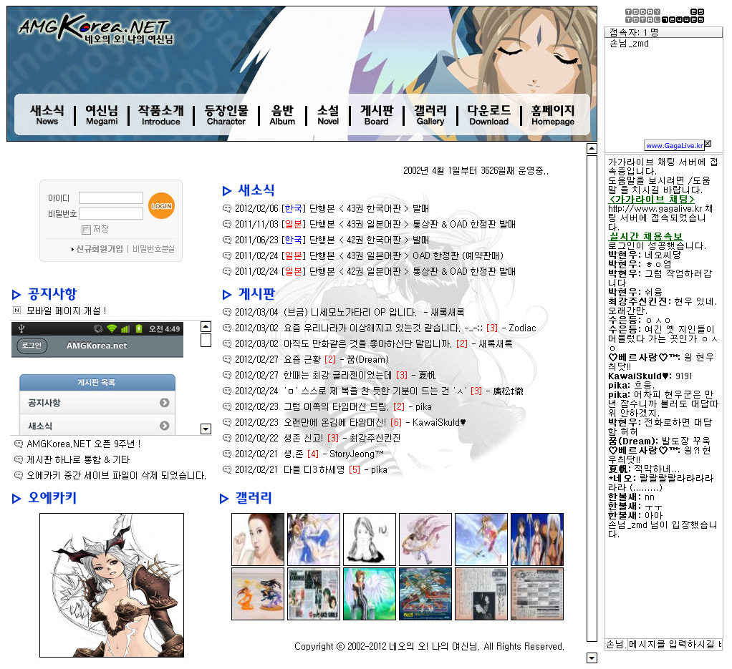Toggle the 저장 save checkbox
Screen dimensions: 732x669
tap(86, 230)
